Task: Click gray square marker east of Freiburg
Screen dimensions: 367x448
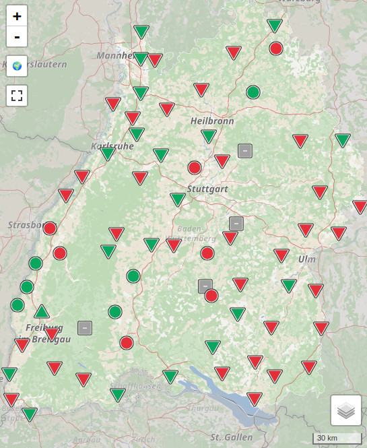Action: point(85,328)
